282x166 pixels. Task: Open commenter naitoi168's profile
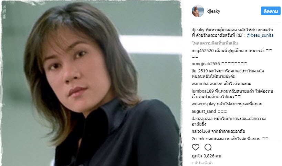[x=201, y=131]
